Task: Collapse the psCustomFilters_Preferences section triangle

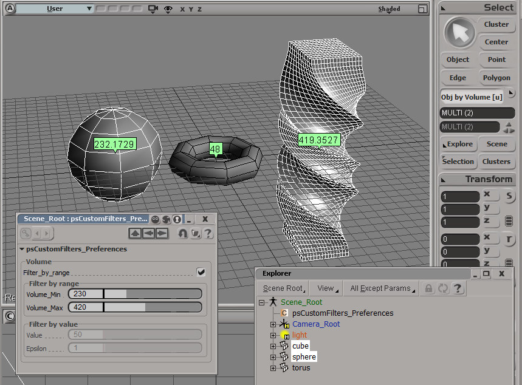Action: click(x=22, y=249)
